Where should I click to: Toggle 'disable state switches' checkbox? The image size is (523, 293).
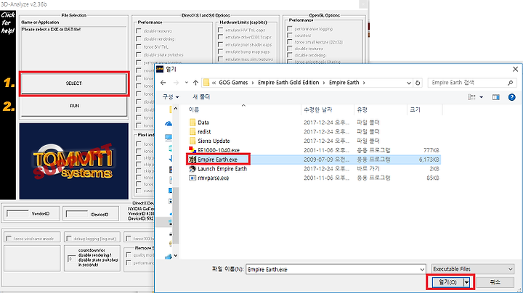(x=139, y=54)
